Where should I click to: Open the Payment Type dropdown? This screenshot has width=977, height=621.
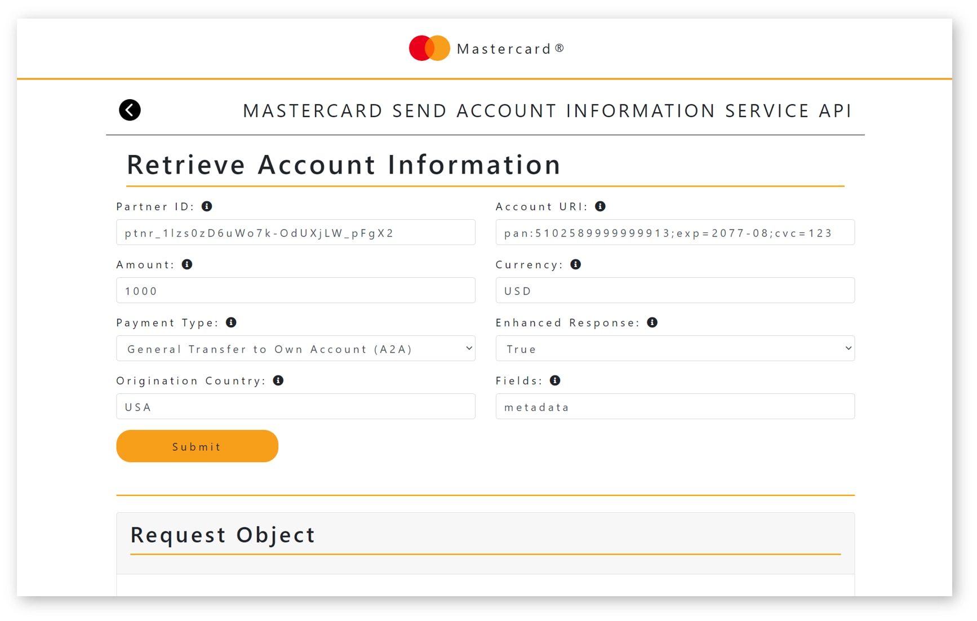click(x=295, y=348)
